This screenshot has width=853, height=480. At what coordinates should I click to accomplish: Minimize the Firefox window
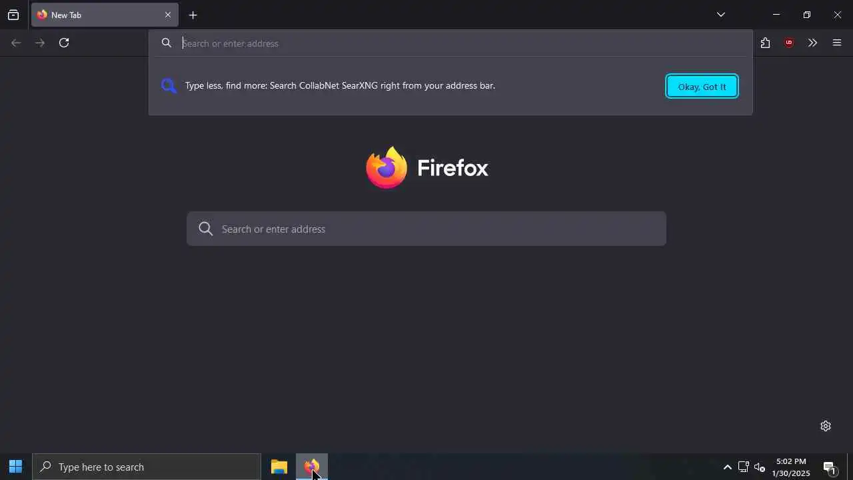coord(776,15)
